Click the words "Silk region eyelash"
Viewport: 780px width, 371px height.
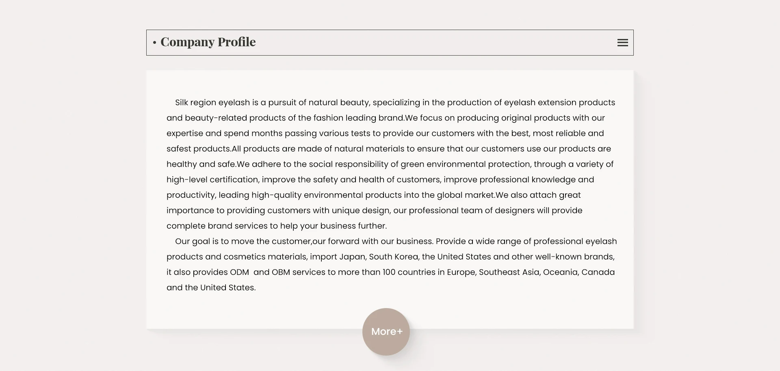[x=212, y=103]
